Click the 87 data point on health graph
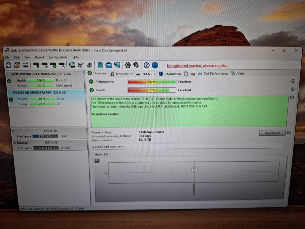The width and height of the screenshot is (305, 229). [x=194, y=170]
